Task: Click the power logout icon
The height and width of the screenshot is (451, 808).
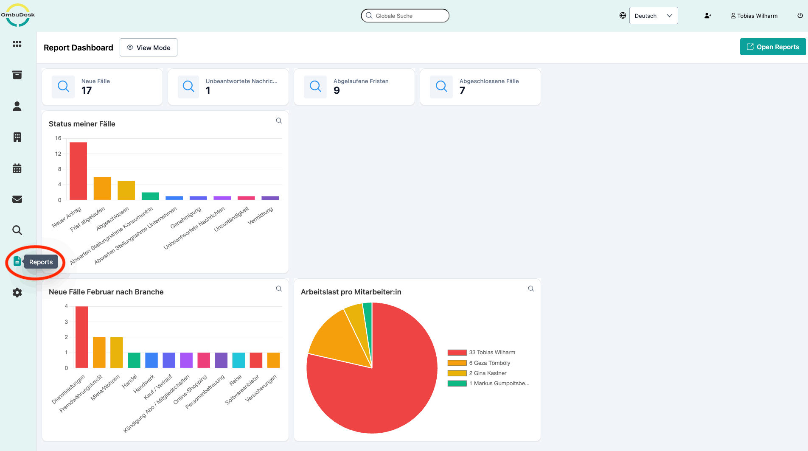Action: (800, 16)
